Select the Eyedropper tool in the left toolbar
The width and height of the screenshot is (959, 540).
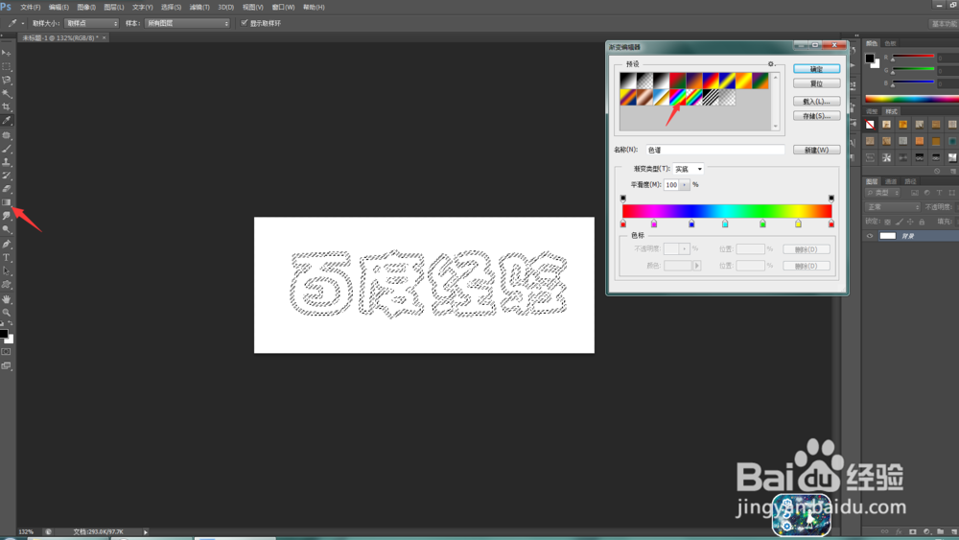[x=7, y=121]
